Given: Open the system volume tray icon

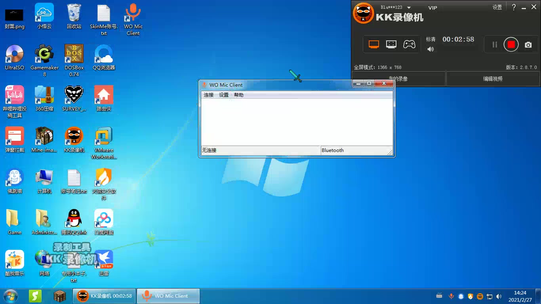Looking at the screenshot, I should coord(499,296).
